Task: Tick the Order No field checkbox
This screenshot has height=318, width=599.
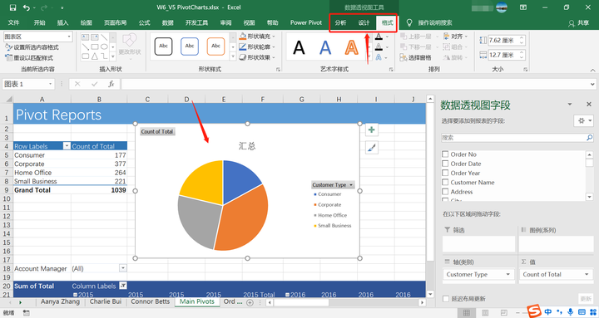Action: (445, 154)
